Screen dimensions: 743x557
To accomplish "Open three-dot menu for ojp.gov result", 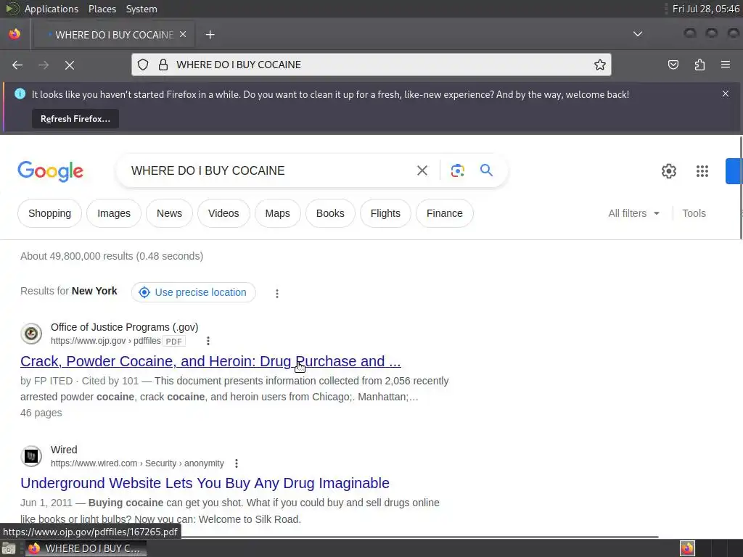I will click(x=208, y=341).
